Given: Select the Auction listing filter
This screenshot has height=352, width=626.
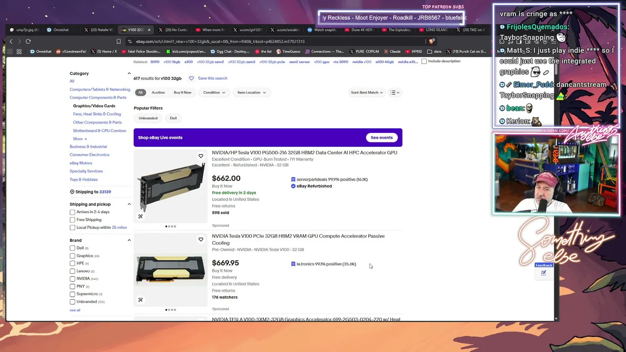Looking at the screenshot, I should (x=158, y=92).
